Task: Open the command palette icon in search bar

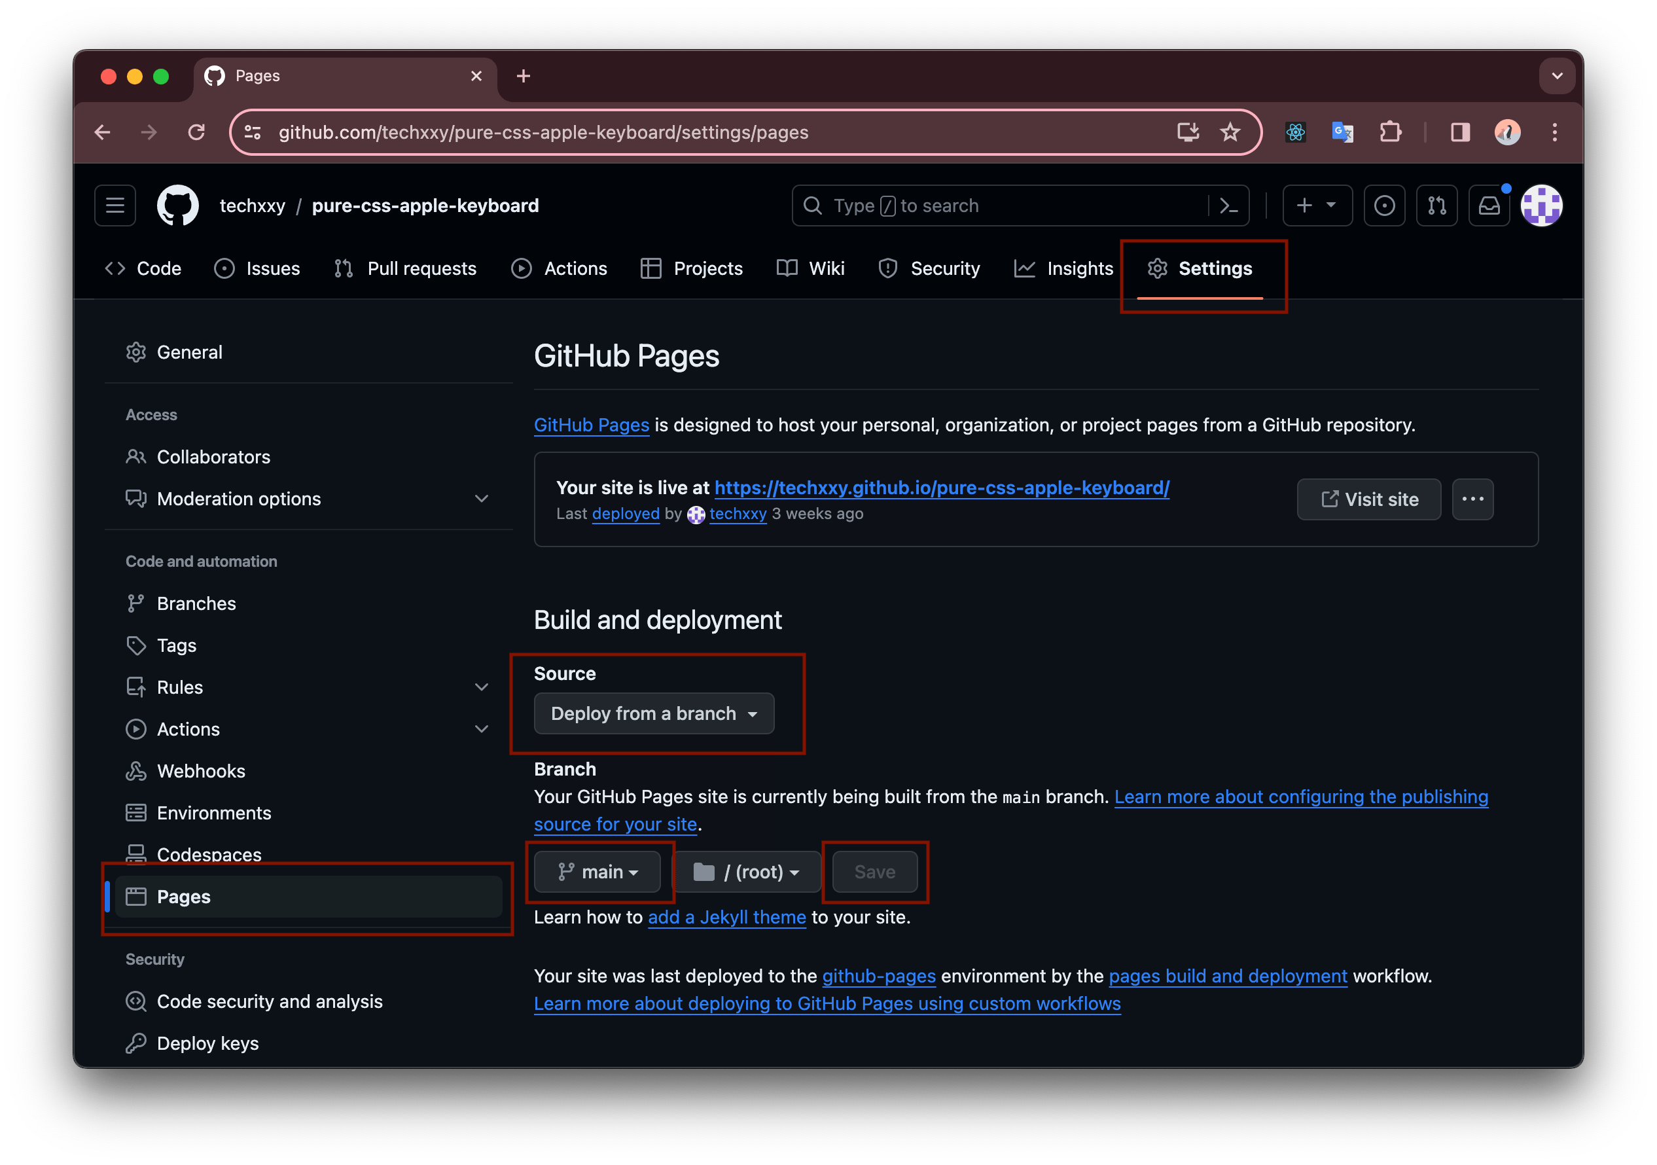Action: (x=1228, y=205)
